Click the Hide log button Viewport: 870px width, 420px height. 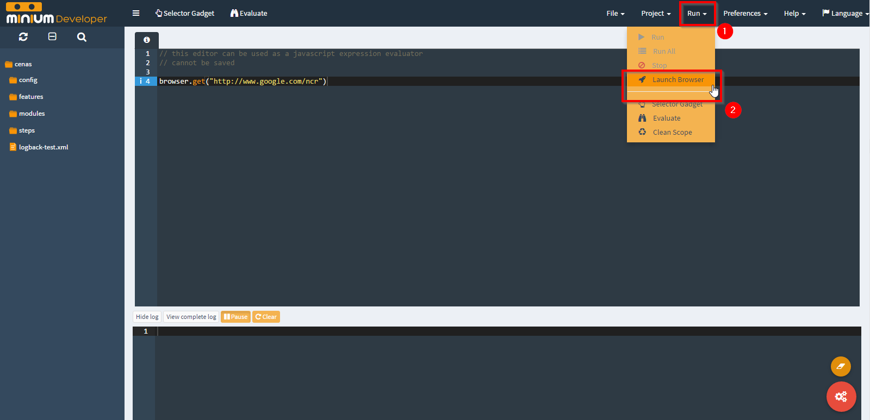147,317
